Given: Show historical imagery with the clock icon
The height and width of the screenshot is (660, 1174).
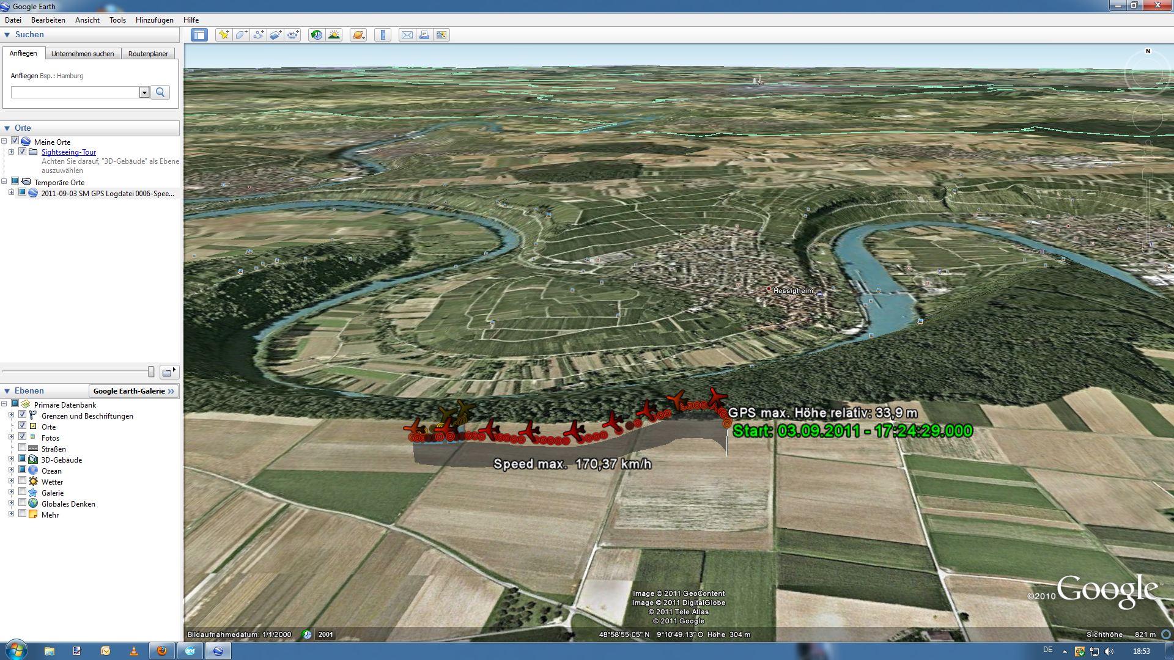Looking at the screenshot, I should pyautogui.click(x=316, y=35).
